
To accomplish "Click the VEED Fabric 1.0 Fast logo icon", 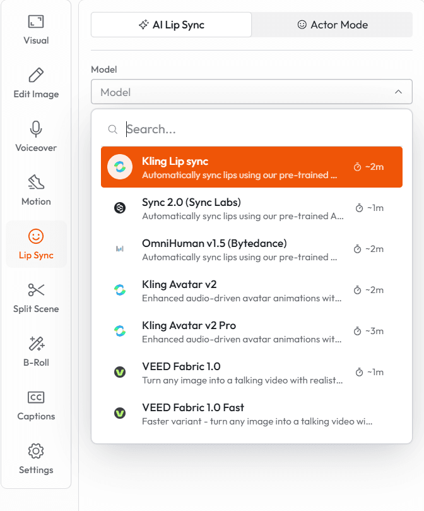I will coord(120,413).
